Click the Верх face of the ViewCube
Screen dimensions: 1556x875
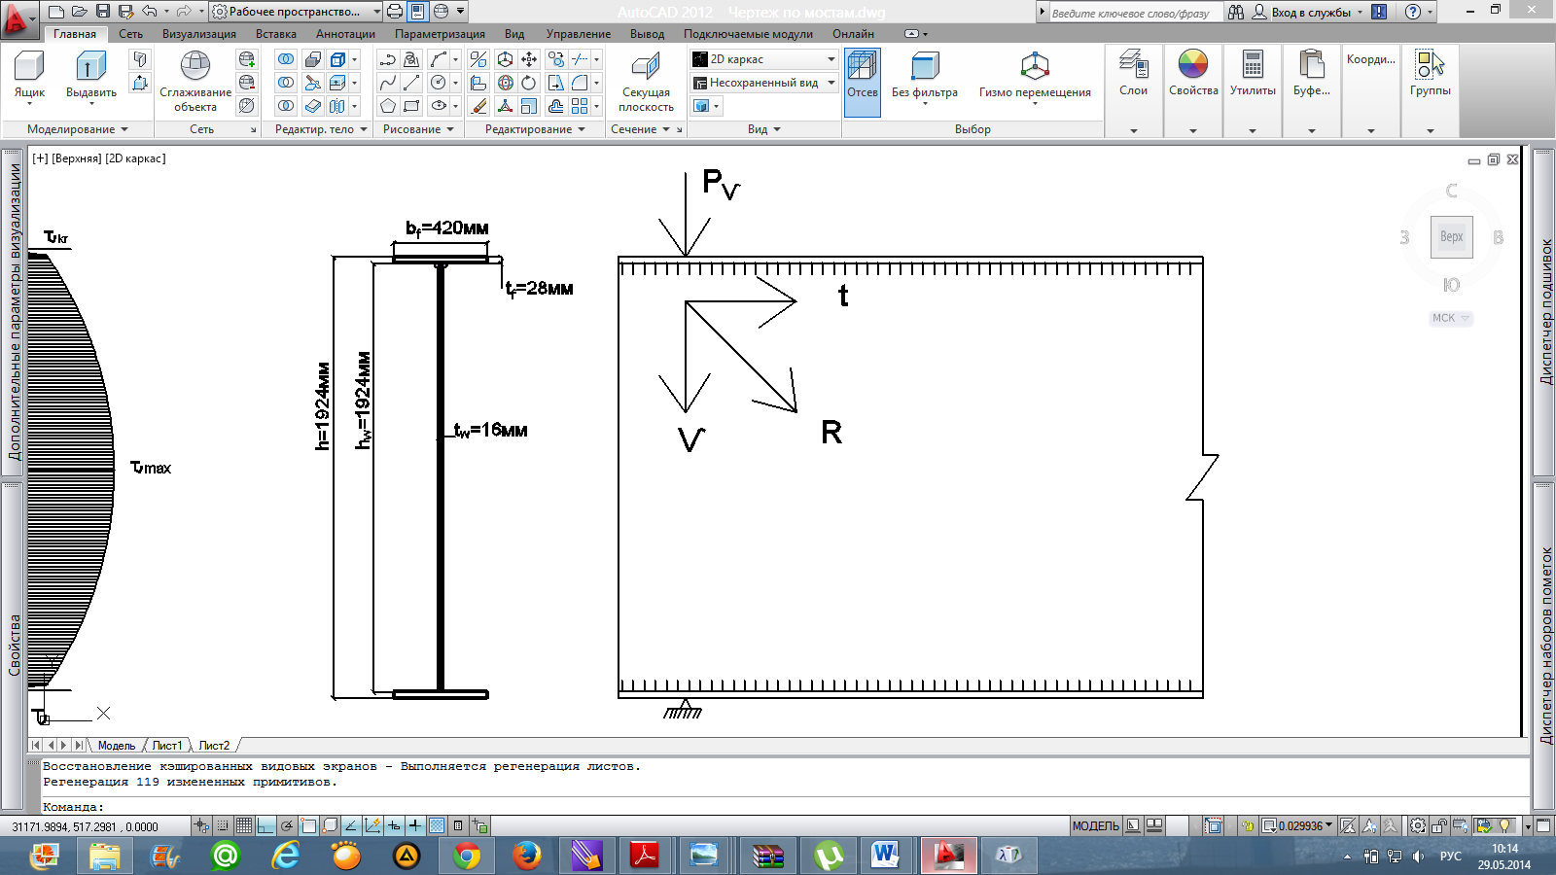coord(1451,236)
